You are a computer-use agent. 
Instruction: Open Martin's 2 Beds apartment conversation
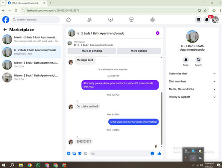pyautogui.click(x=31, y=39)
